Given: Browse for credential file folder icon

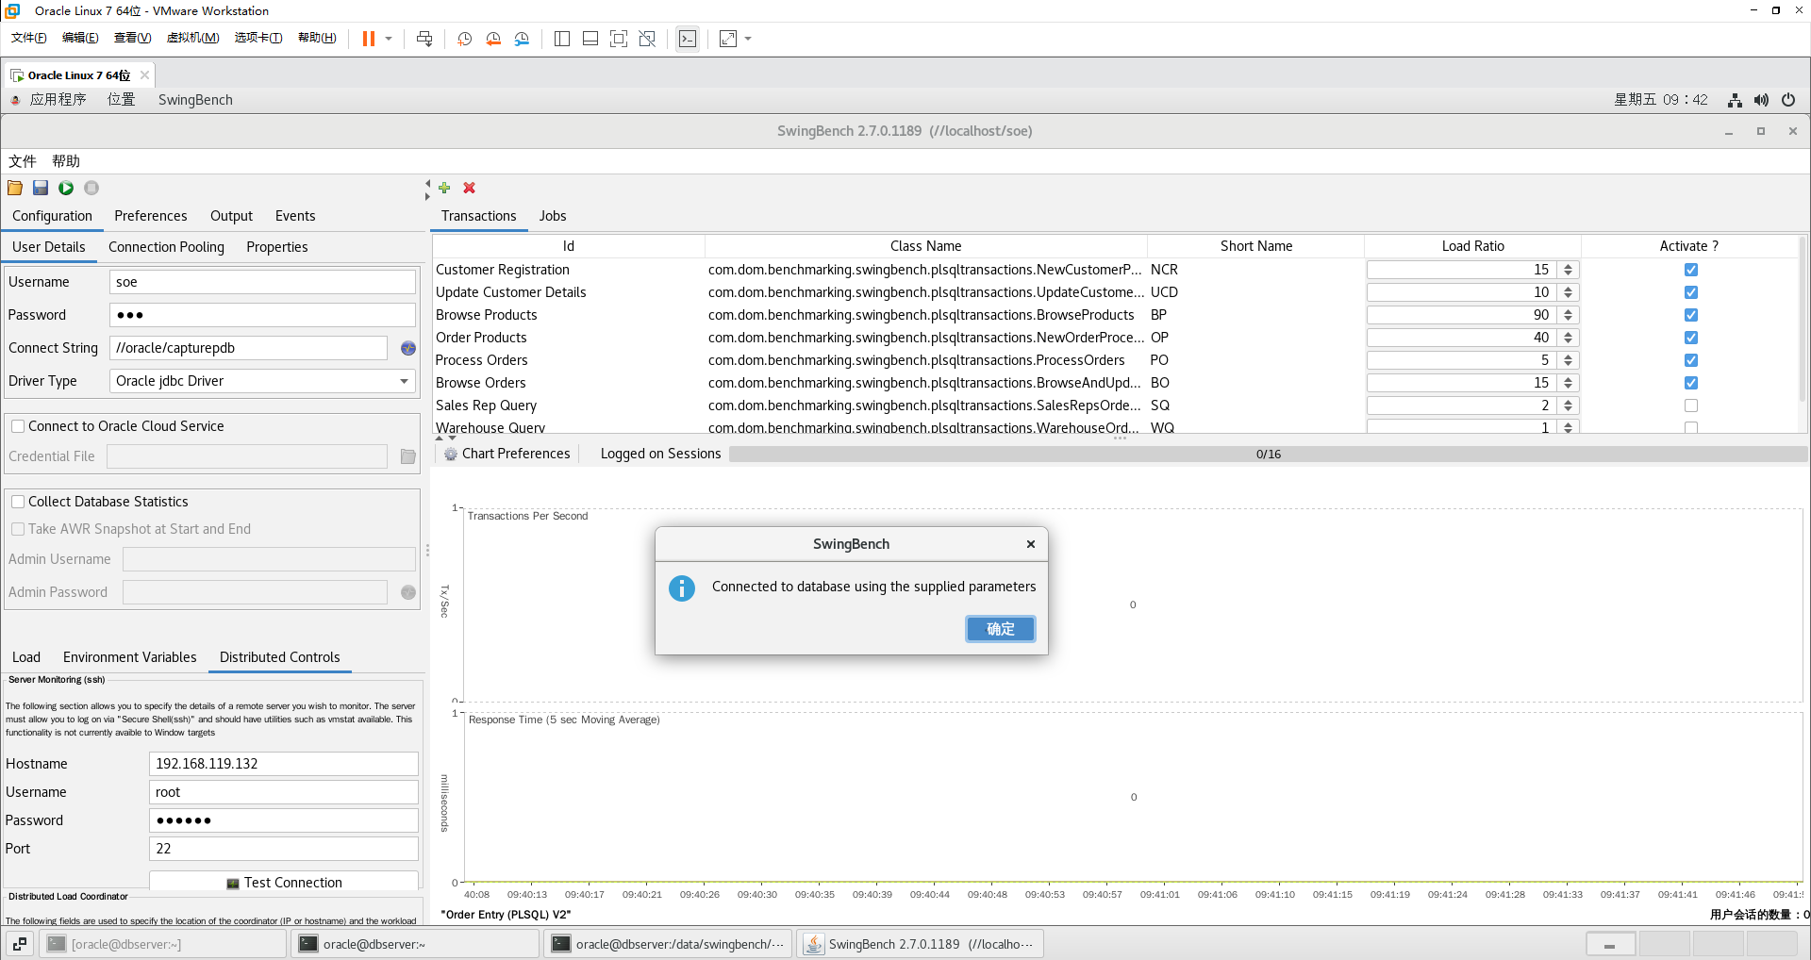Looking at the screenshot, I should [408, 456].
